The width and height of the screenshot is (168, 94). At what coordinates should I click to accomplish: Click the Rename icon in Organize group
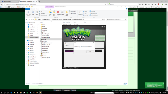[62, 12]
